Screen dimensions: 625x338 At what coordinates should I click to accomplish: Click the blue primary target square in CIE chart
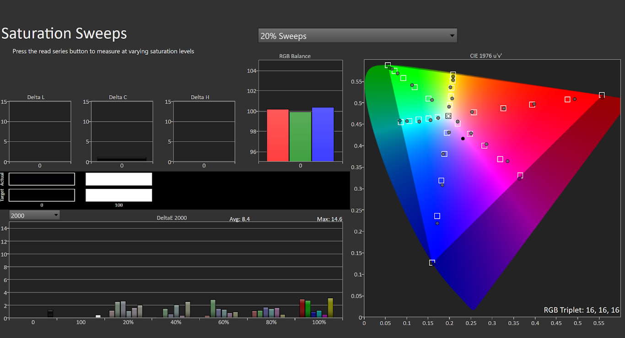click(432, 263)
